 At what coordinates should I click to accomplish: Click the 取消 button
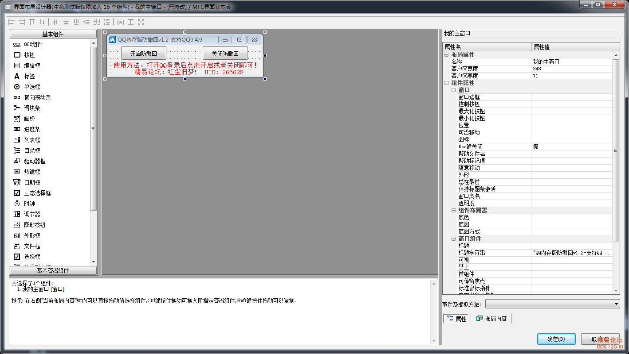point(600,339)
